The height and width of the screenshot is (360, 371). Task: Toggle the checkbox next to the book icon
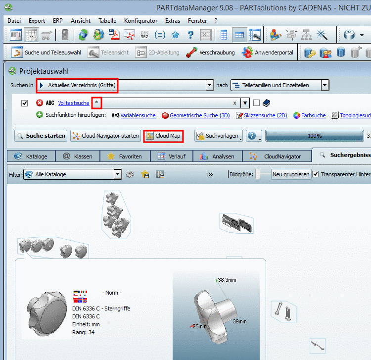[x=256, y=103]
